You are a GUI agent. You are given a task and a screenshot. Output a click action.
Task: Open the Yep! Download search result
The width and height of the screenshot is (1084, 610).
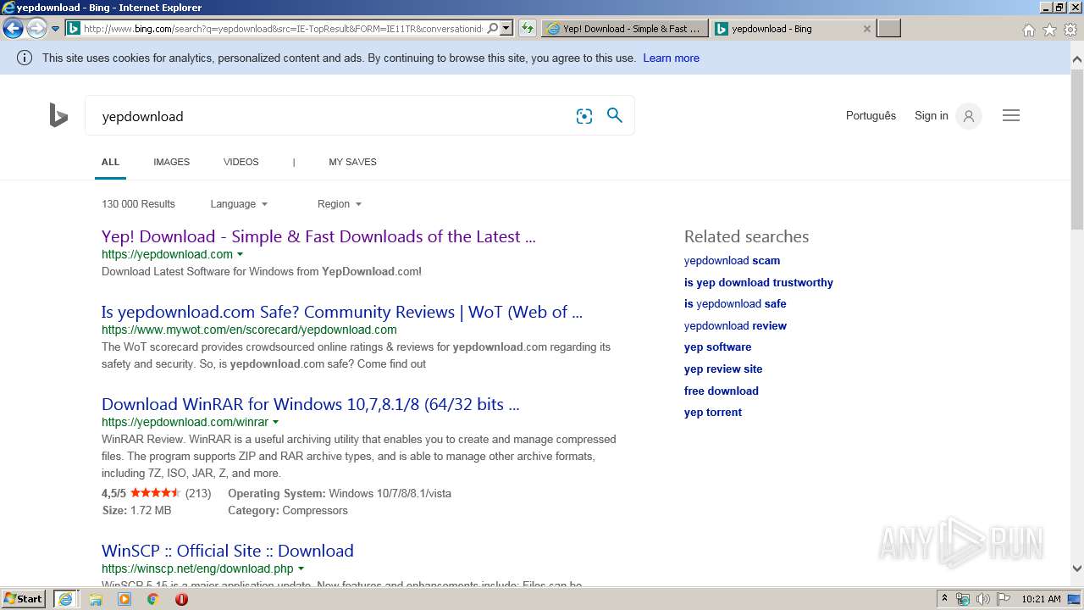click(x=318, y=236)
